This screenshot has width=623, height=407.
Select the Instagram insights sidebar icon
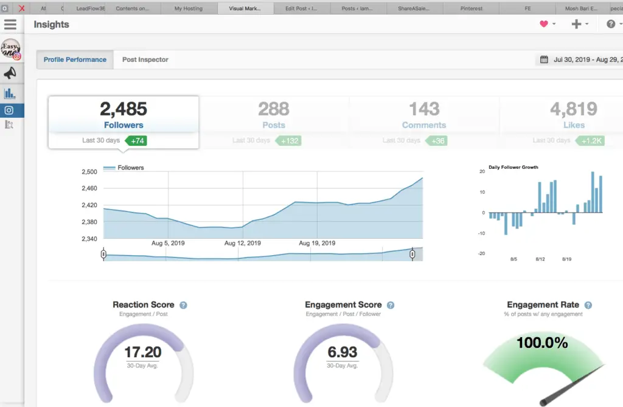coord(9,111)
